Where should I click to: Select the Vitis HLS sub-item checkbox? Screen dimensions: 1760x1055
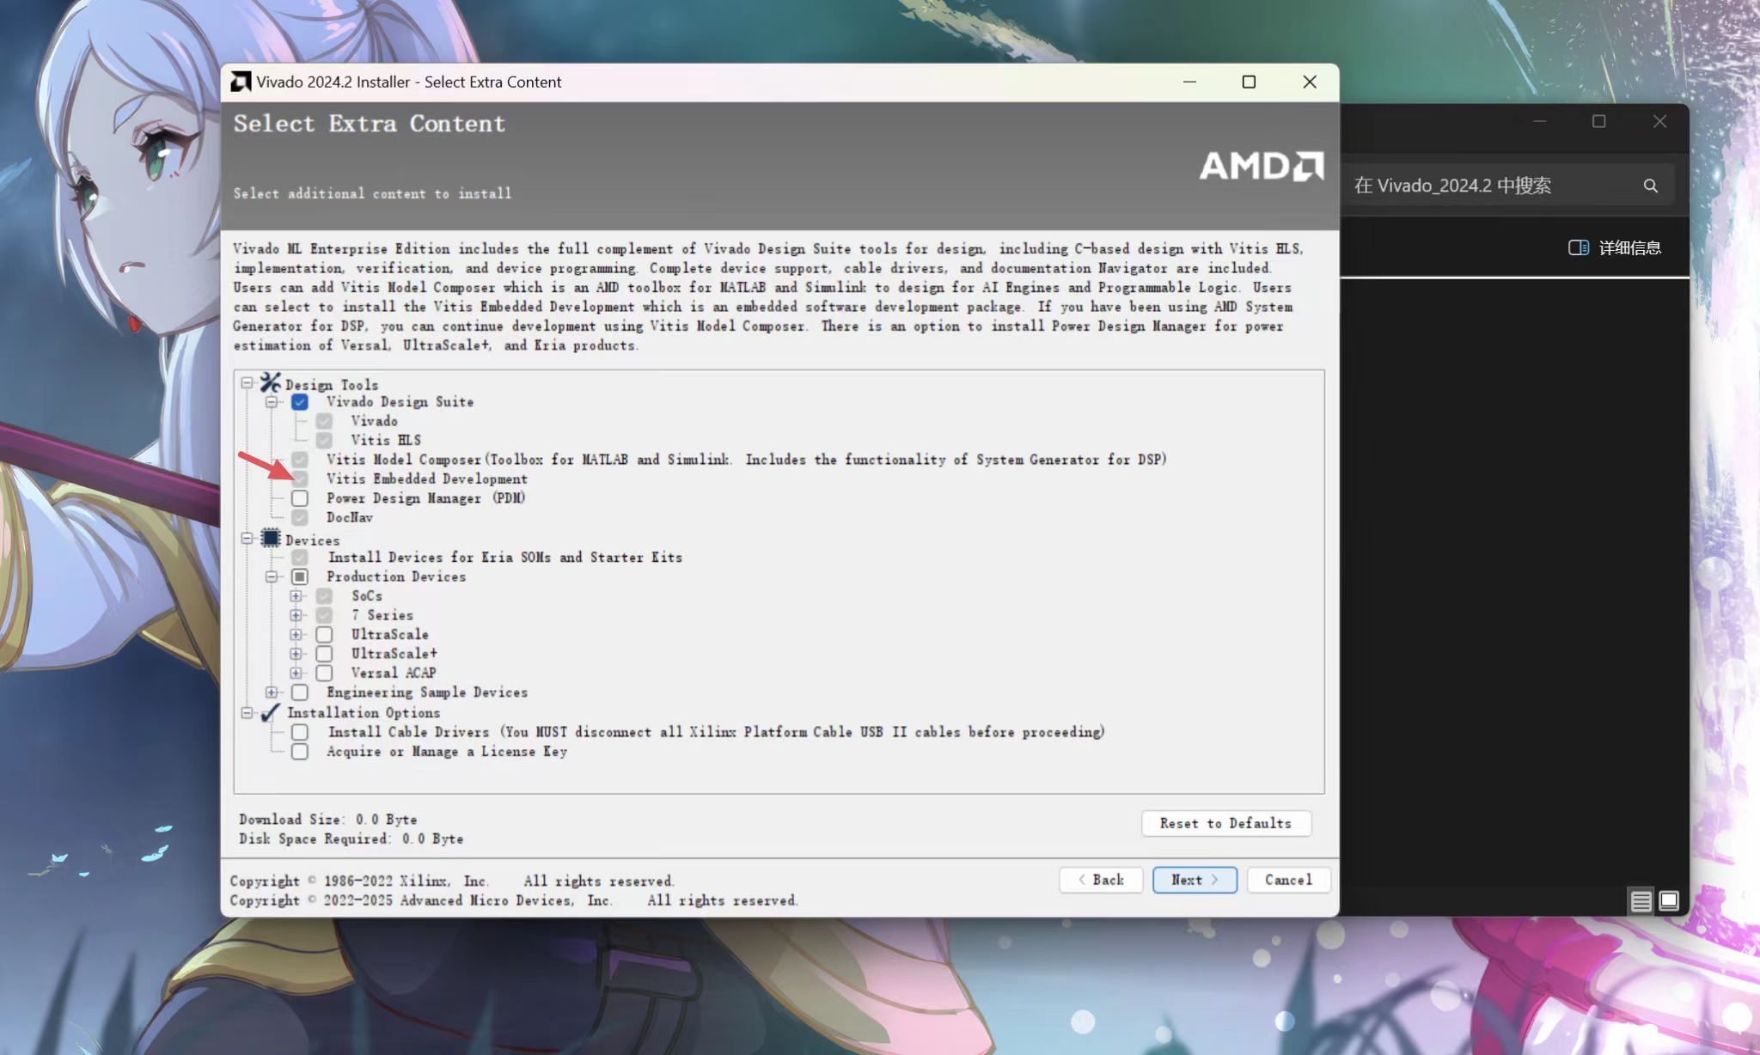324,440
